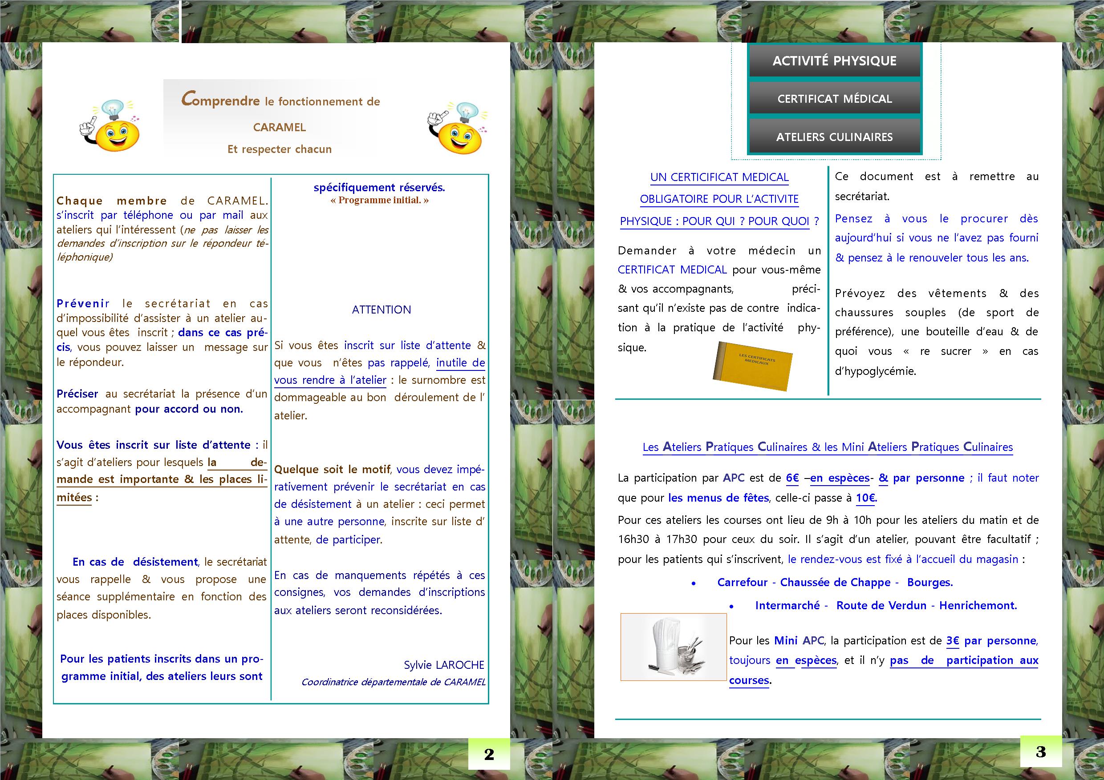Click 'les menus de fêtes' text
The height and width of the screenshot is (780, 1104).
pyautogui.click(x=718, y=498)
